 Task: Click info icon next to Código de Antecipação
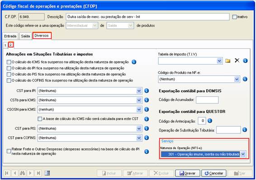point(210,121)
